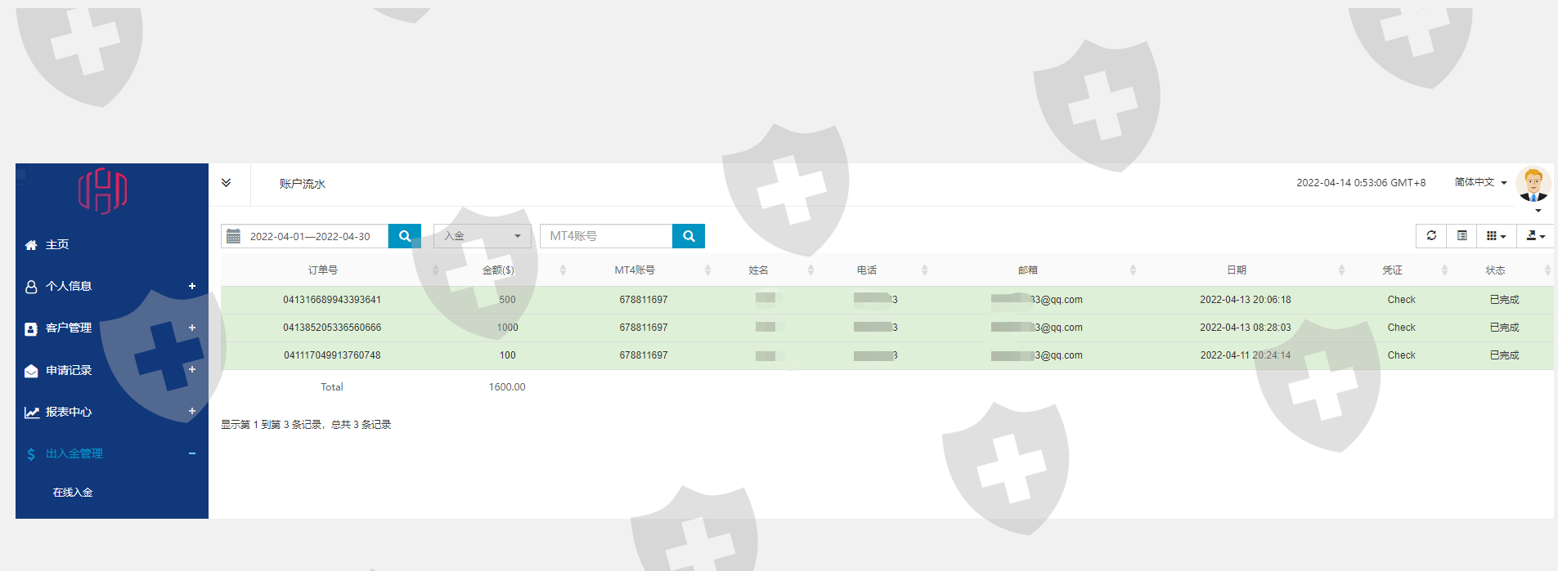Expand 个人信息 sidebar menu
This screenshot has height=571, width=1558.
click(x=112, y=286)
